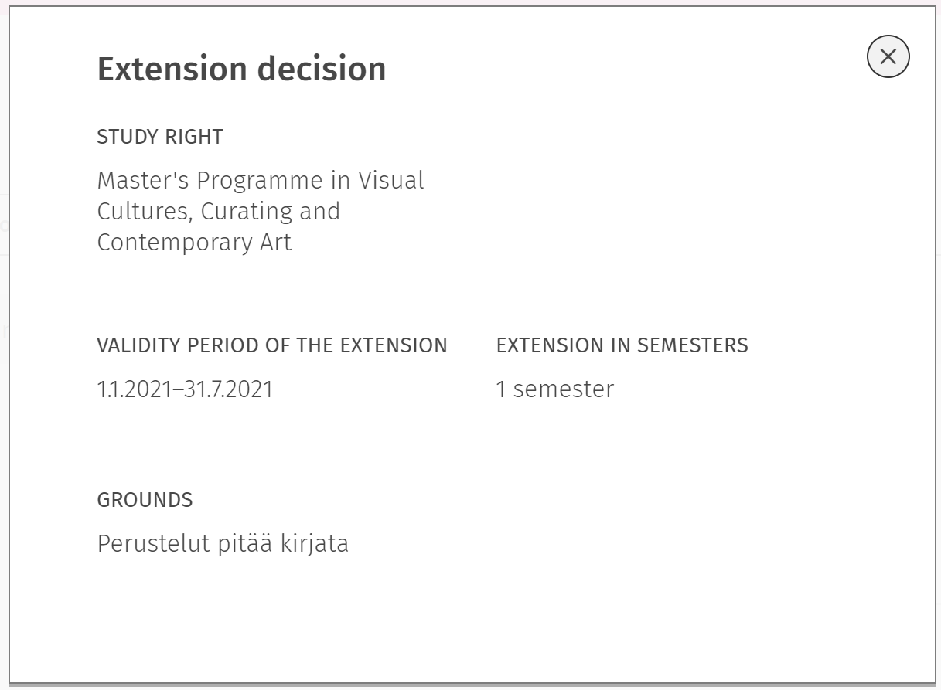Image resolution: width=941 pixels, height=690 pixels.
Task: Close the Extension decision dialog
Action: click(x=888, y=56)
